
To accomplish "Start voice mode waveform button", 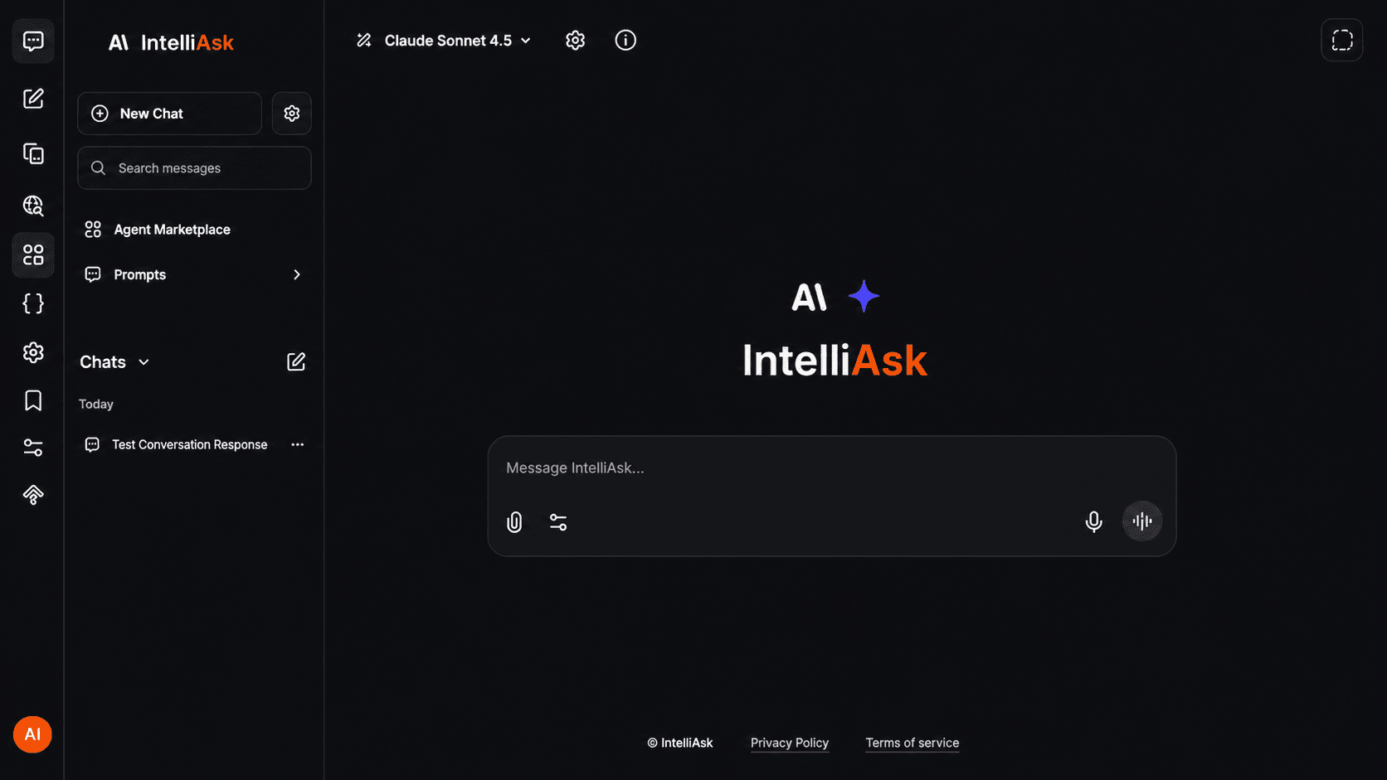I will [1142, 521].
